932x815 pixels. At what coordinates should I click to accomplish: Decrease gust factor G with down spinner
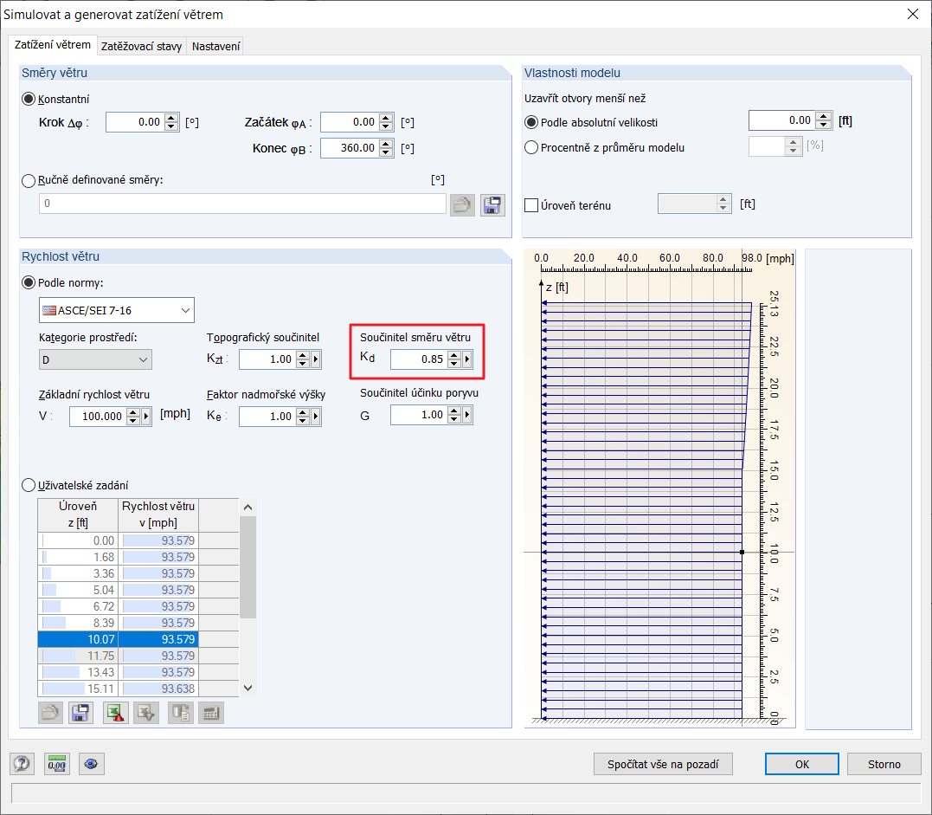(x=454, y=419)
